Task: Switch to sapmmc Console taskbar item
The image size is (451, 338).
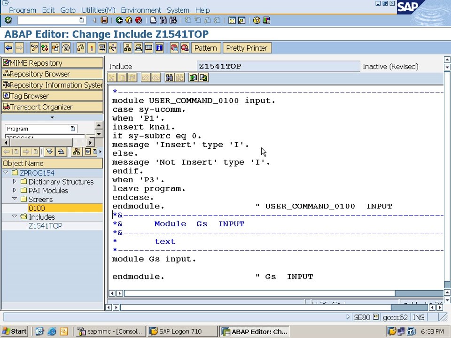Action: tap(111, 331)
